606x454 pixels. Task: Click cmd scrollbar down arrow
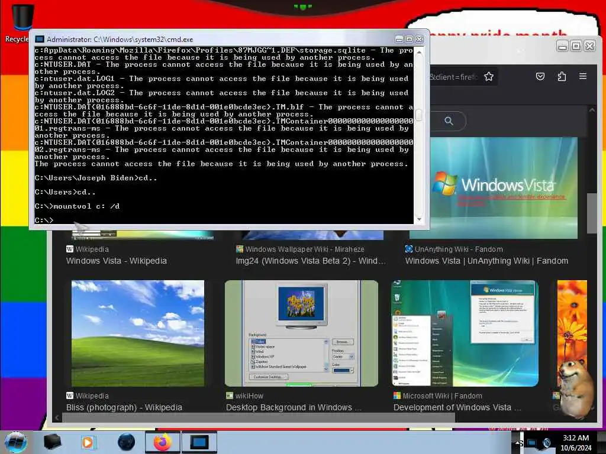pos(419,219)
